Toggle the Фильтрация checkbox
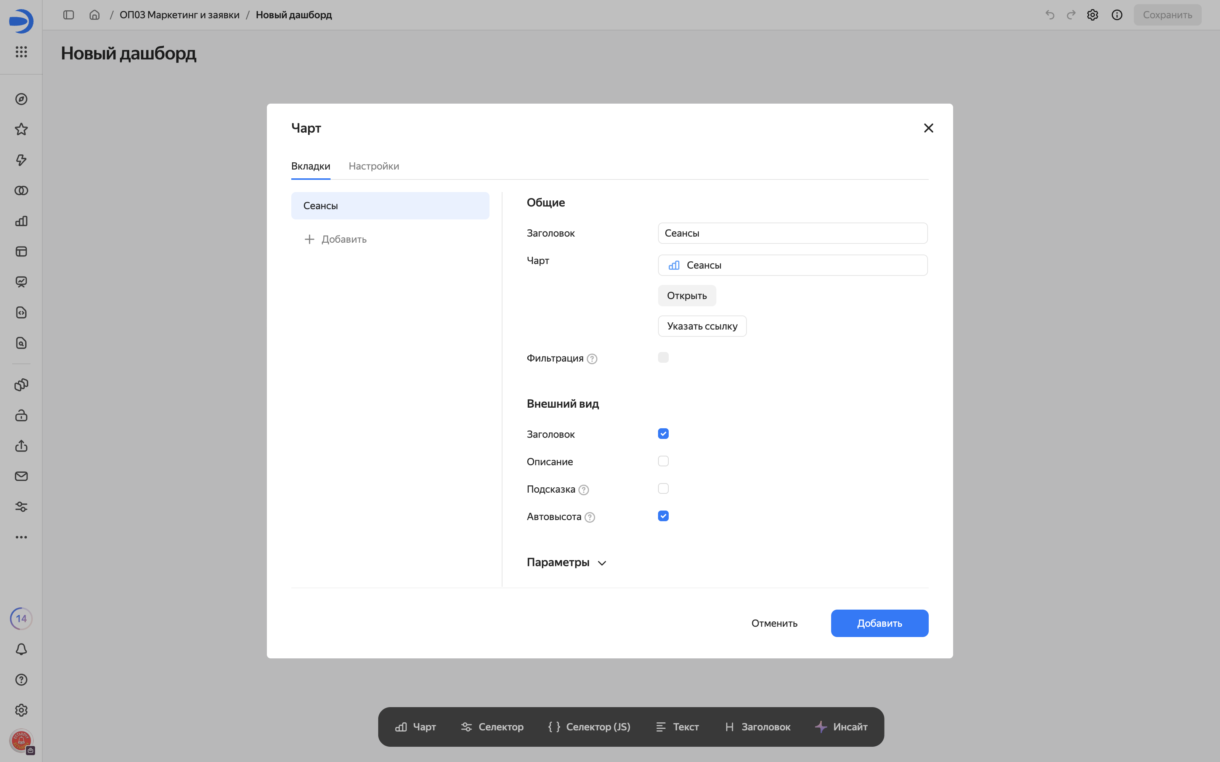This screenshot has height=762, width=1220. coord(663,357)
